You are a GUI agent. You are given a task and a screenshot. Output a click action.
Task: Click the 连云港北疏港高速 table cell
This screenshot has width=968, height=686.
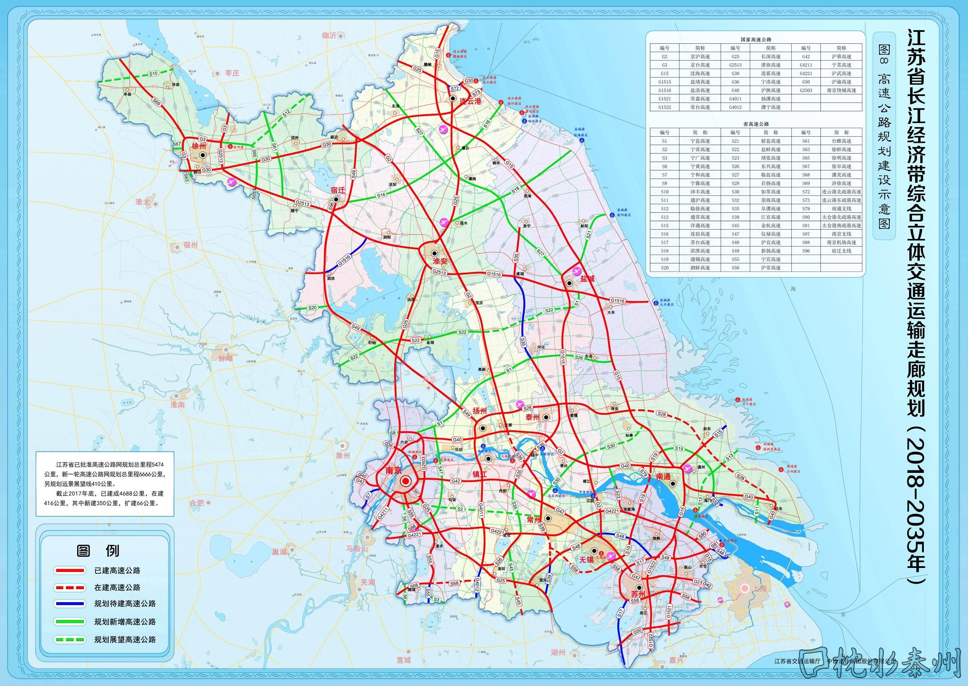[841, 192]
